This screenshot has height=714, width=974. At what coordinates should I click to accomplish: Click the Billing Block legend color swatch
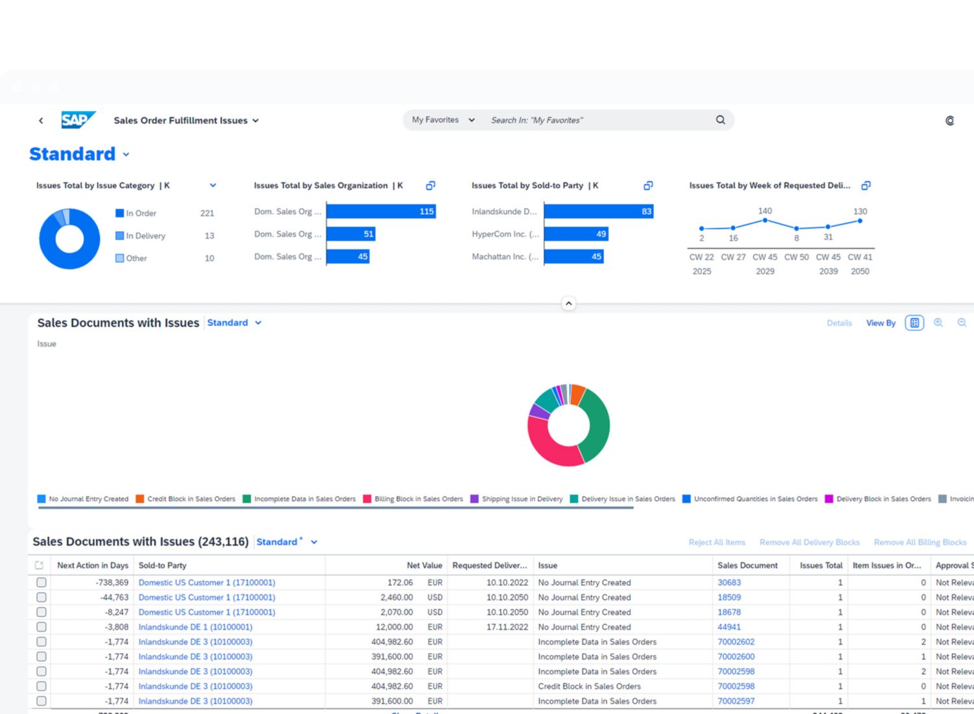coord(367,499)
